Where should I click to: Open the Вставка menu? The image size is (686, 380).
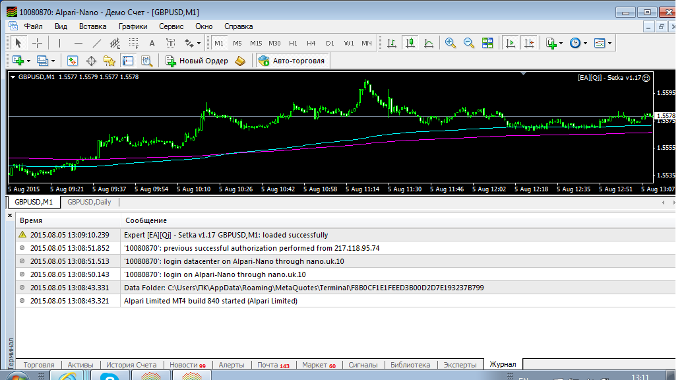pos(93,26)
